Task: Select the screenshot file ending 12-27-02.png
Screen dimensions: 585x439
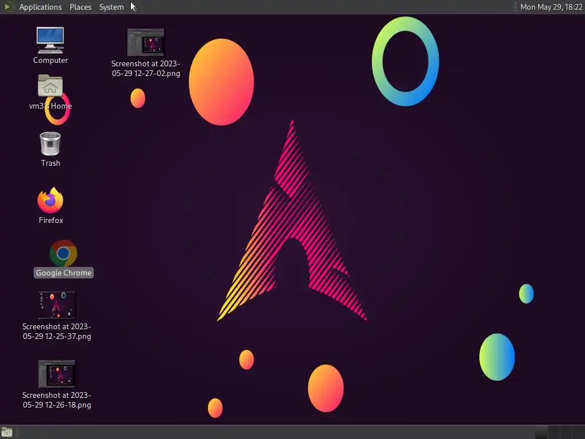Action: pos(146,53)
